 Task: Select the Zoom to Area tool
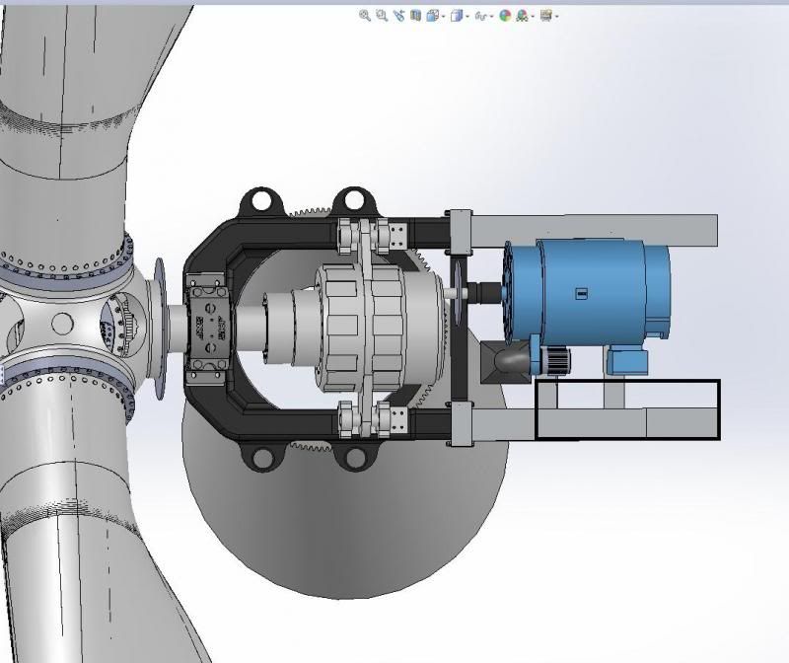pyautogui.click(x=381, y=16)
